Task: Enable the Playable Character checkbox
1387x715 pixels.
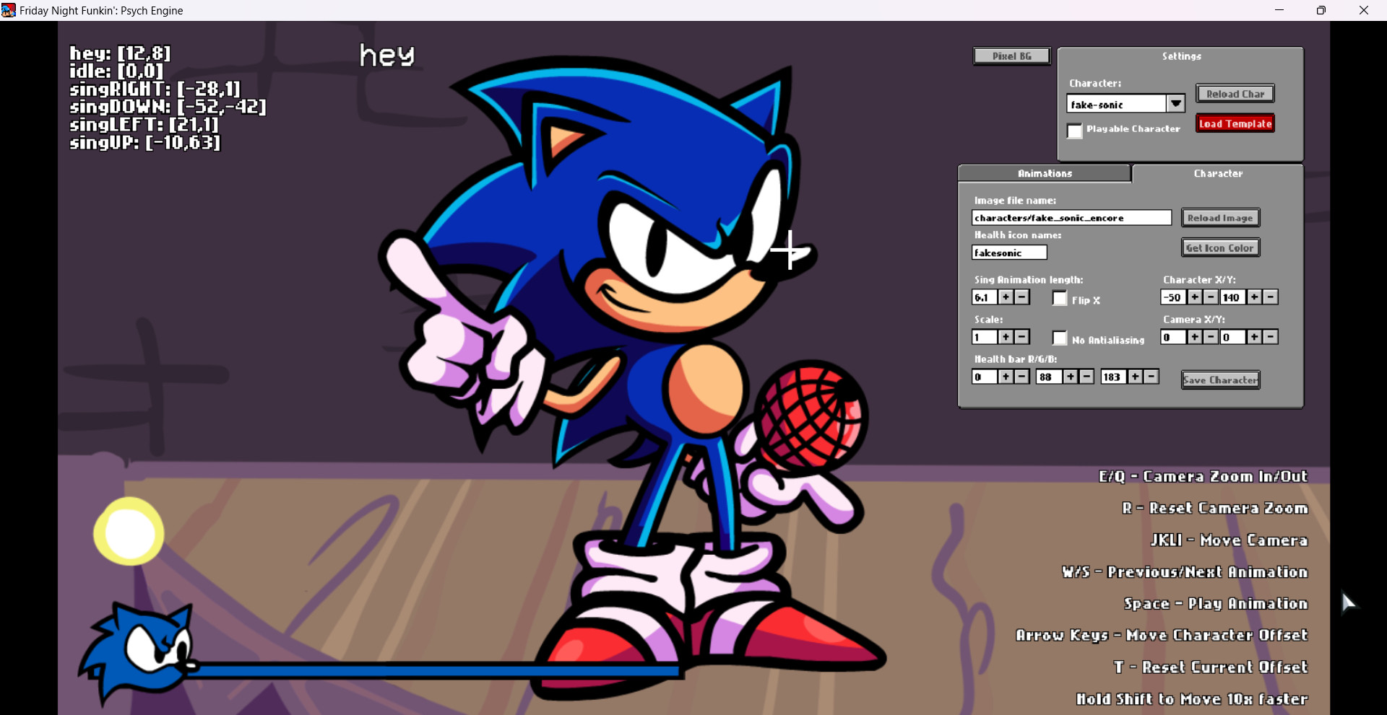Action: [x=1075, y=131]
